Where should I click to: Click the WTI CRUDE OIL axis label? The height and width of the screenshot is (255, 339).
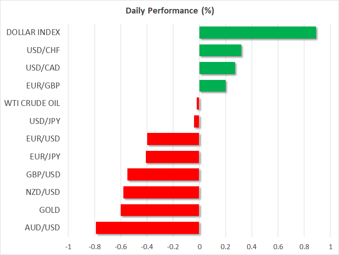pyautogui.click(x=32, y=103)
